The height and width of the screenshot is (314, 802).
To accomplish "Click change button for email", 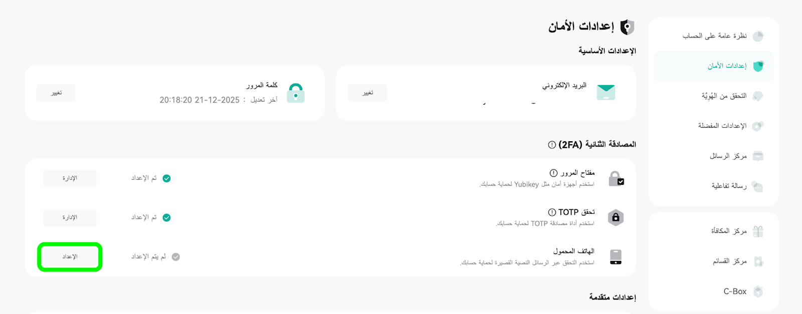I will [x=367, y=93].
